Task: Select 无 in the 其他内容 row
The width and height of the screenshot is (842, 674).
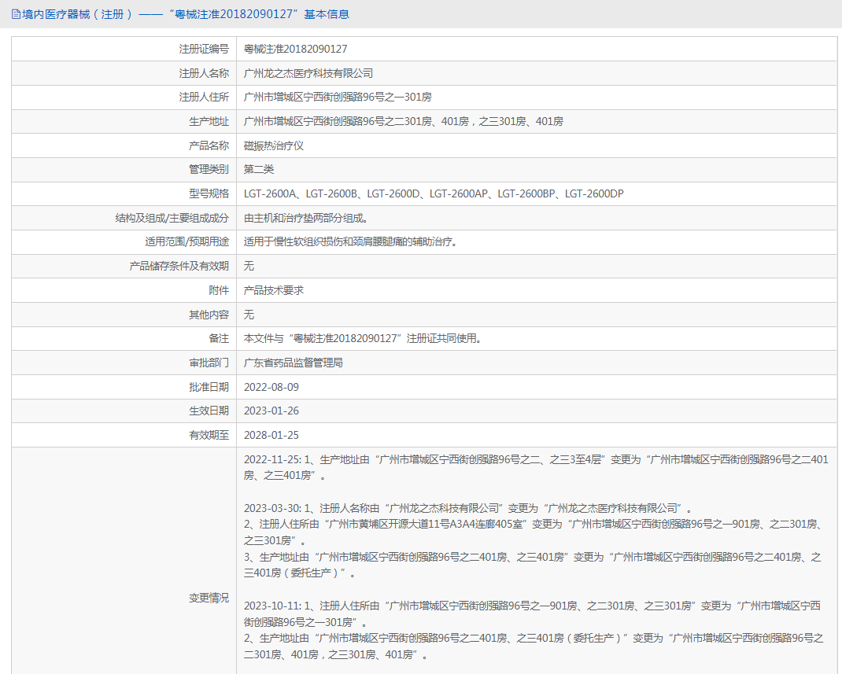Action: coord(249,315)
